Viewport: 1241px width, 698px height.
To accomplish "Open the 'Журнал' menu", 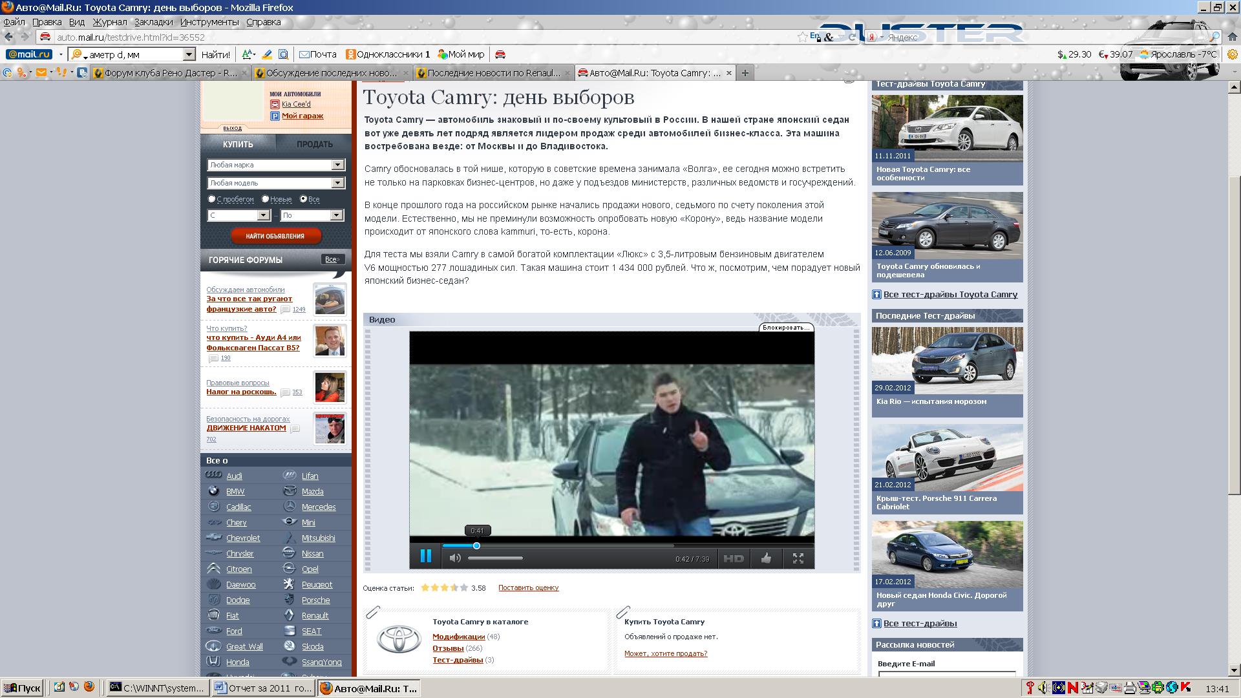I will [x=110, y=22].
